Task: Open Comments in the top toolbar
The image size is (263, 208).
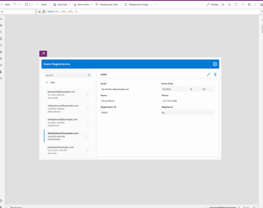Action: [x=236, y=4]
